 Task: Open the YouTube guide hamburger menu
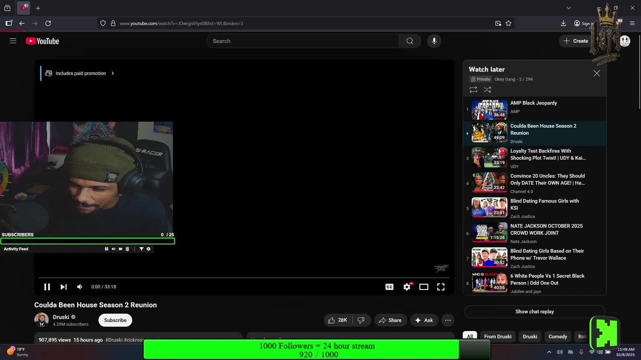(x=13, y=41)
